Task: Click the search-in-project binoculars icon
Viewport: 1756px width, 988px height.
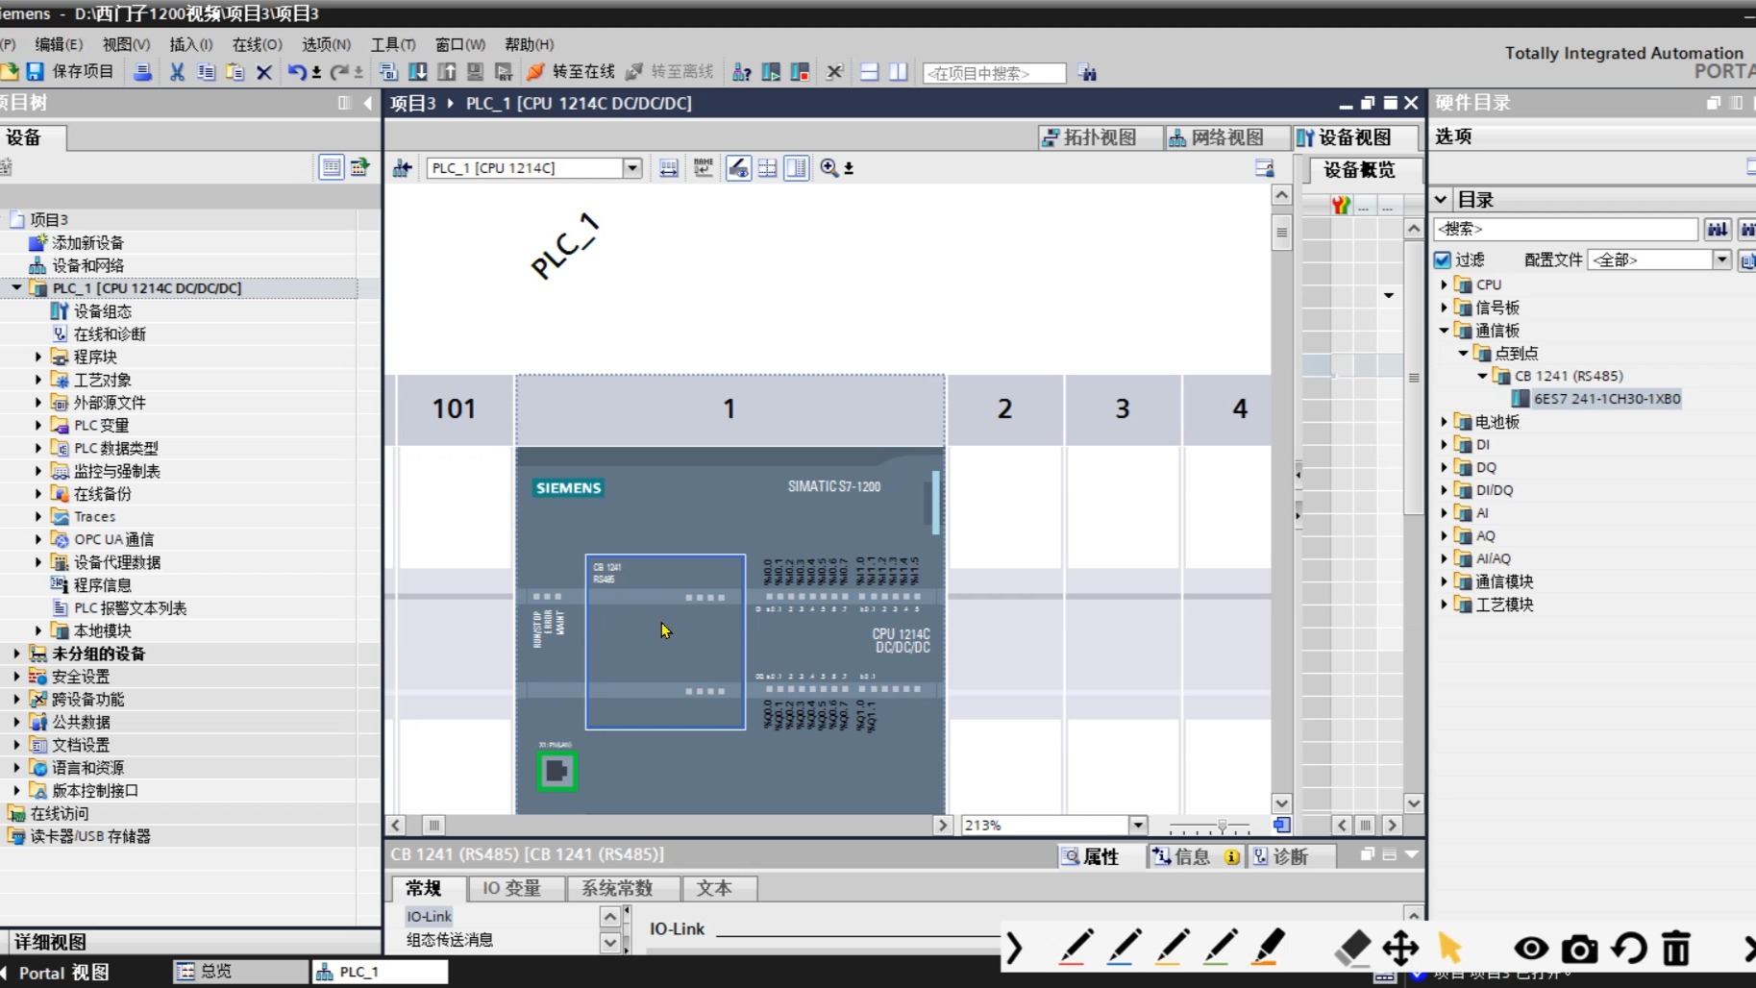Action: 1088,73
